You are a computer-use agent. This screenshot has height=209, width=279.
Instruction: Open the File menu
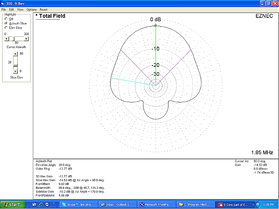[x=3, y=9]
